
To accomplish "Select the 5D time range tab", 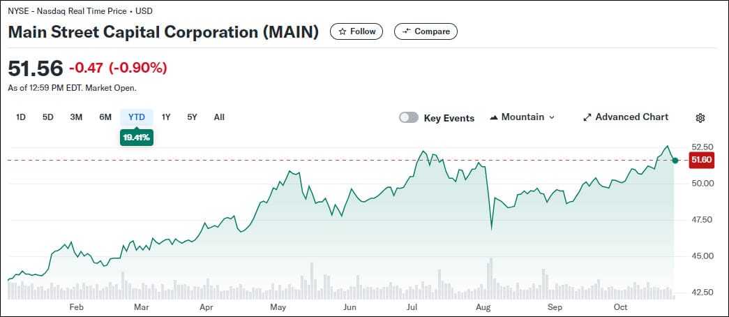I will tap(48, 117).
